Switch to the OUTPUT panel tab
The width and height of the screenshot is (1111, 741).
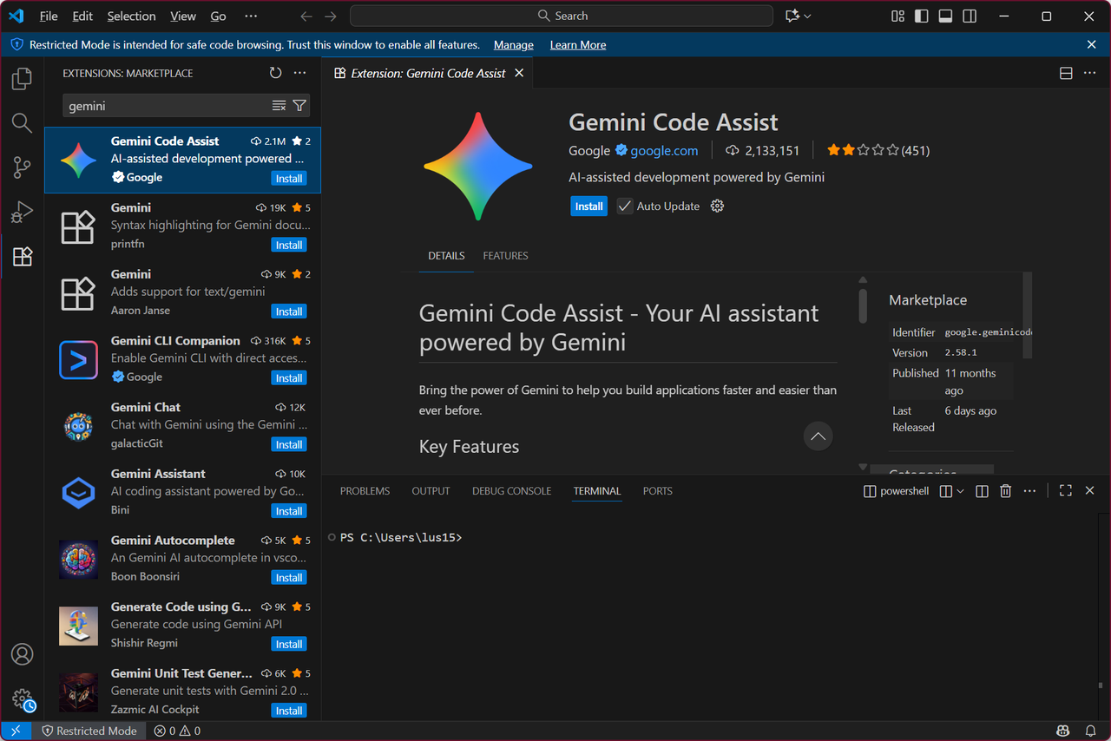coord(431,491)
